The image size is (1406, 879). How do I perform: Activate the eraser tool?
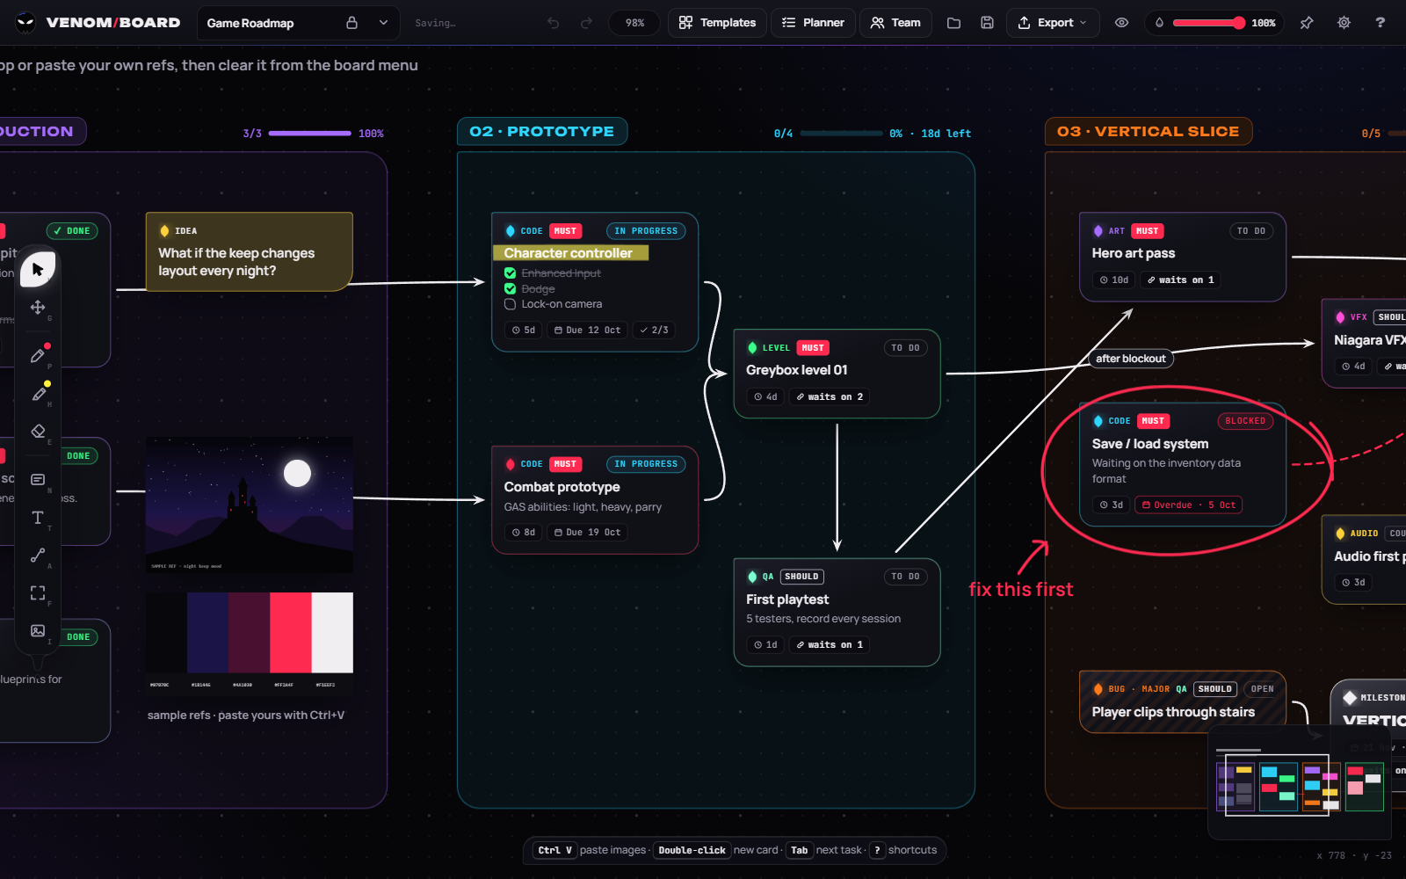click(38, 431)
